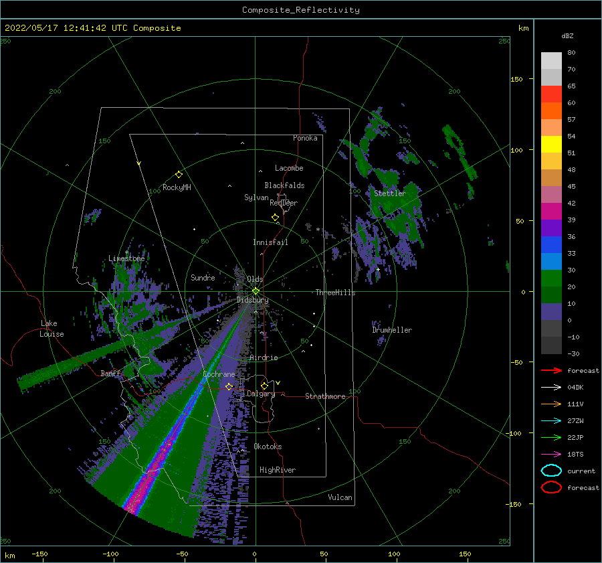Click the Cochrane city label
Viewport: 602px width, 563px height.
click(219, 374)
